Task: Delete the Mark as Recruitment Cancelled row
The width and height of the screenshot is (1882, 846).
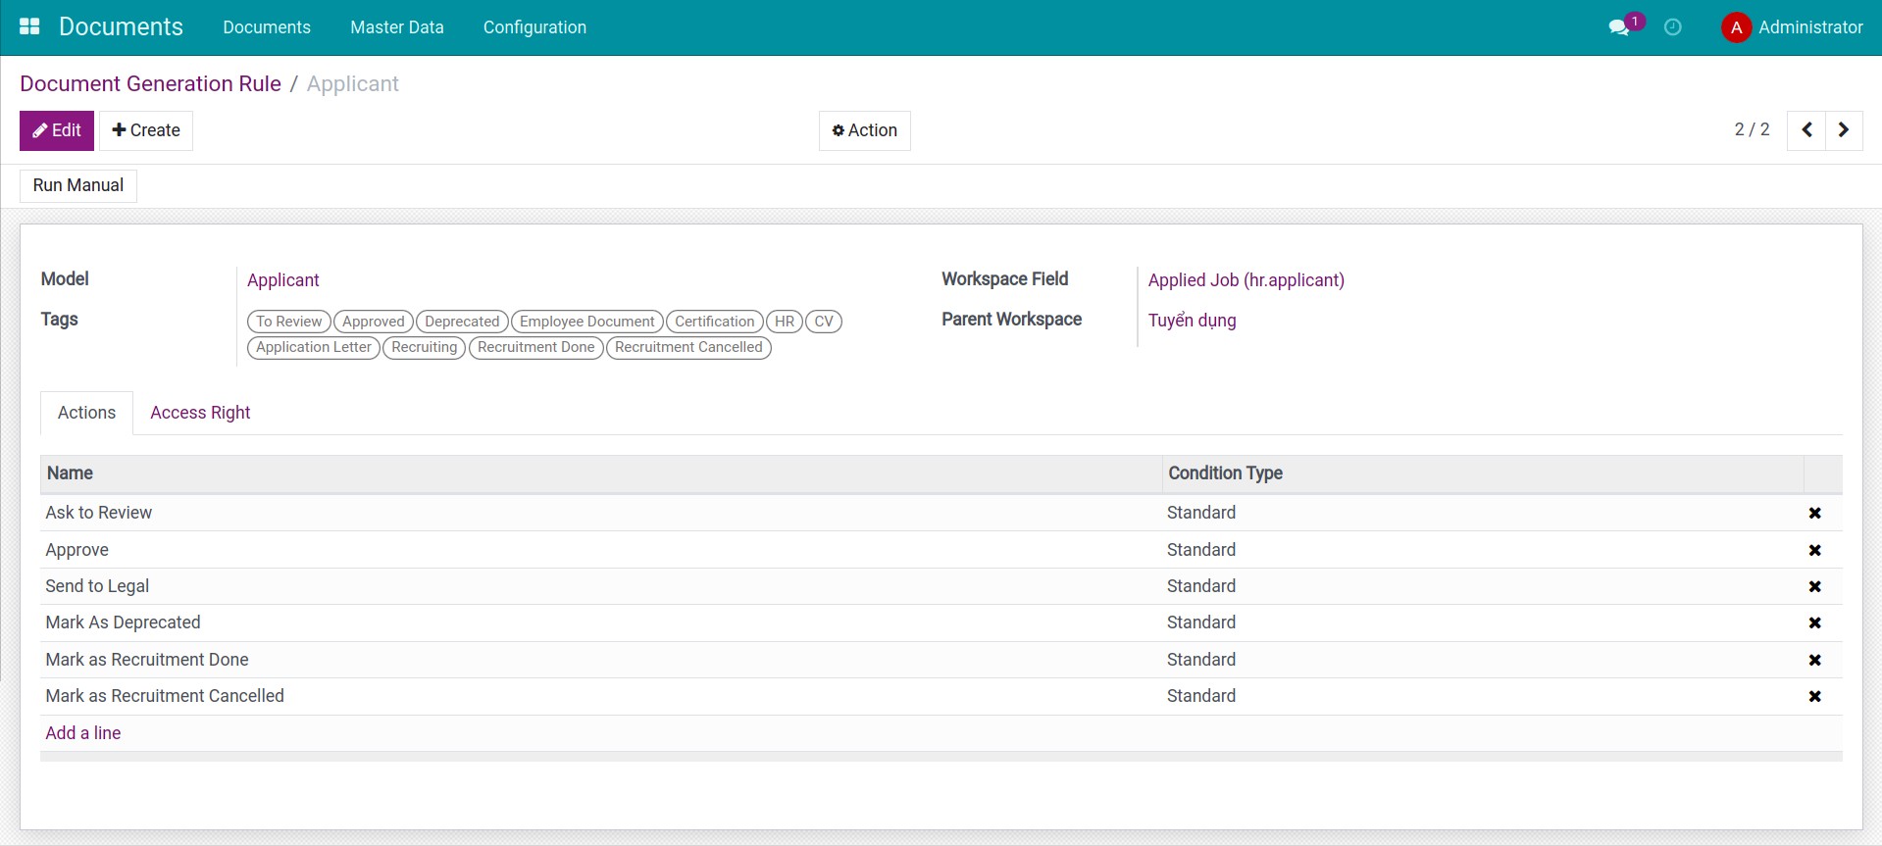Action: pyautogui.click(x=1814, y=696)
